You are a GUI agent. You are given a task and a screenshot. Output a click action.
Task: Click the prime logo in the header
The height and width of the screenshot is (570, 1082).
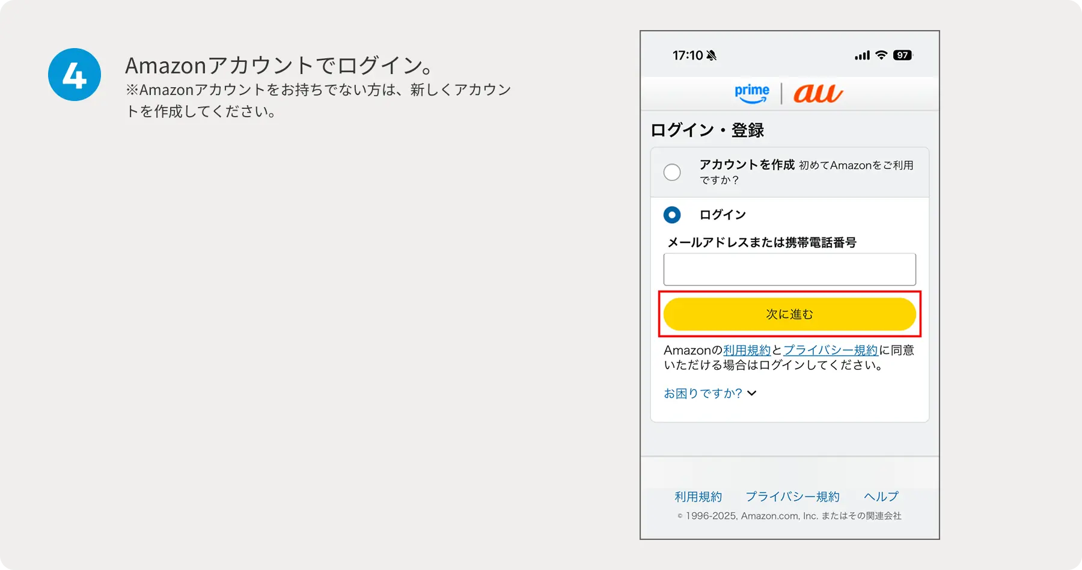point(751,93)
